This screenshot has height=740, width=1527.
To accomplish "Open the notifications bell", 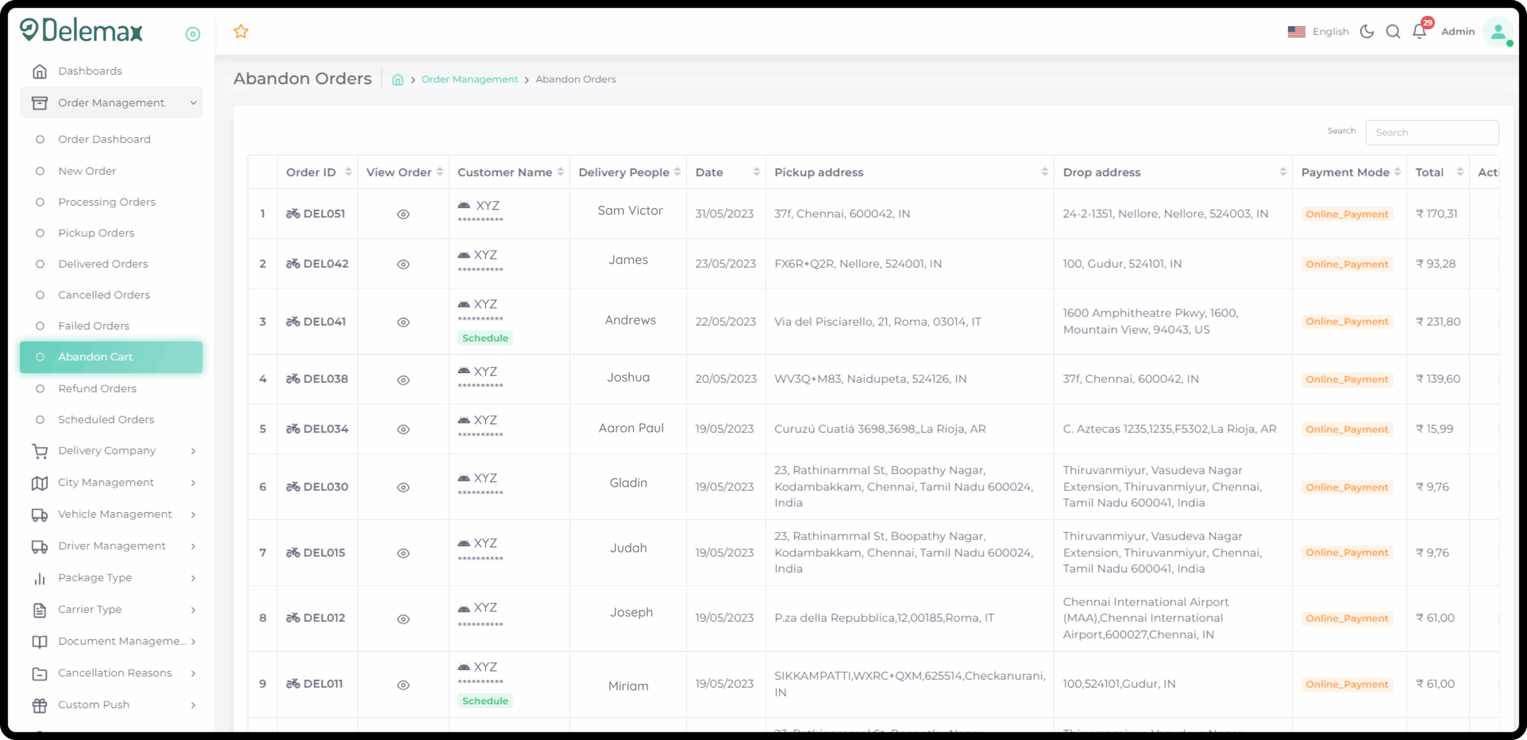I will (x=1419, y=32).
